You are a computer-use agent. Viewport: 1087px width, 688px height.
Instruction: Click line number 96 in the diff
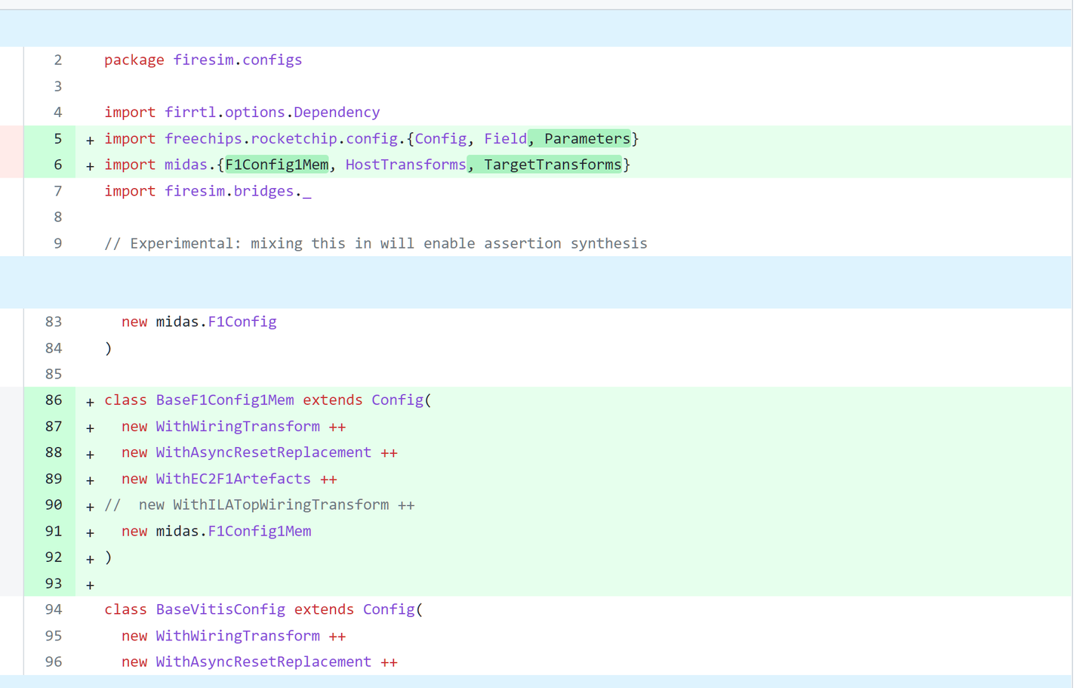[x=54, y=662]
